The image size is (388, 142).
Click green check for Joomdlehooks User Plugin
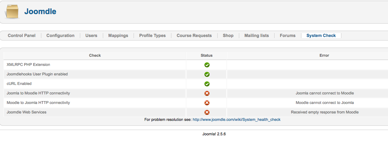tap(207, 74)
